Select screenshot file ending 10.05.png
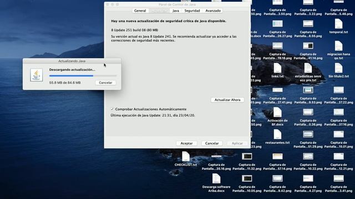The height and width of the screenshot is (199, 355). point(247,179)
